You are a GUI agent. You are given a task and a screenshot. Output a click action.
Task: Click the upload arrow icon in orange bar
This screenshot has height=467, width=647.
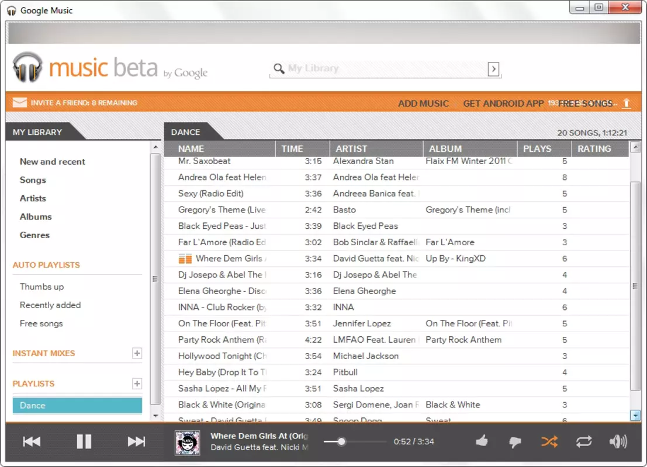pos(627,103)
